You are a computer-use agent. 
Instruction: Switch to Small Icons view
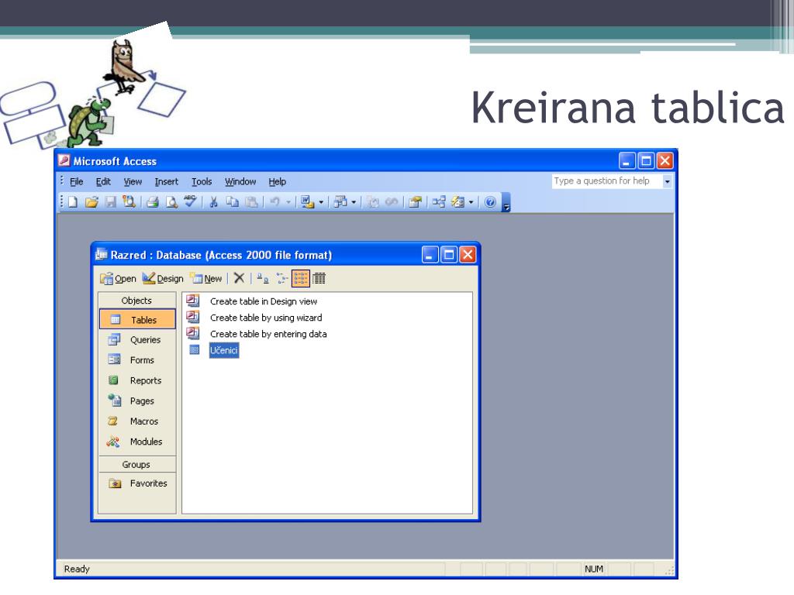[x=281, y=278]
